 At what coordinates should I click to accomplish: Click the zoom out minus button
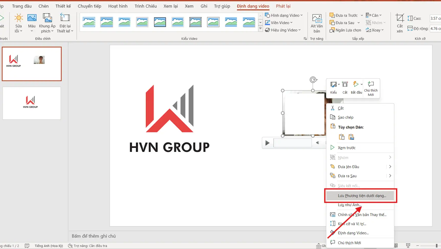coord(418,246)
